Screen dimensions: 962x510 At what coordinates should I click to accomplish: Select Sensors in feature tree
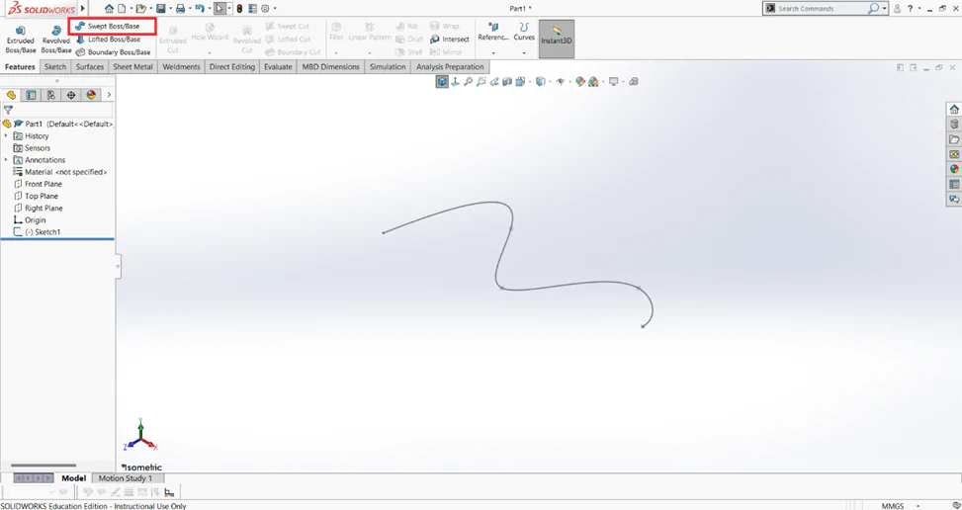pos(32,147)
